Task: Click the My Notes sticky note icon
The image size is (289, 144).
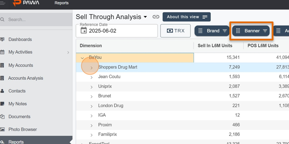Action: (x=2, y=104)
